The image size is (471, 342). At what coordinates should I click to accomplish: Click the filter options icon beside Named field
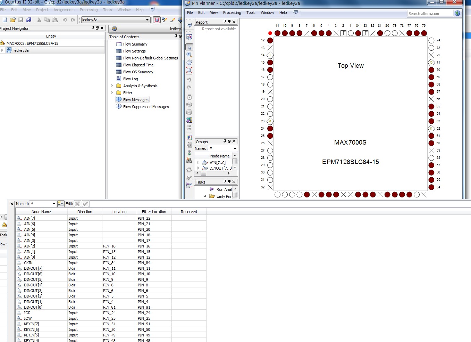[61, 204]
